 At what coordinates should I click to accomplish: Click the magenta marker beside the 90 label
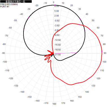point(102,52)
